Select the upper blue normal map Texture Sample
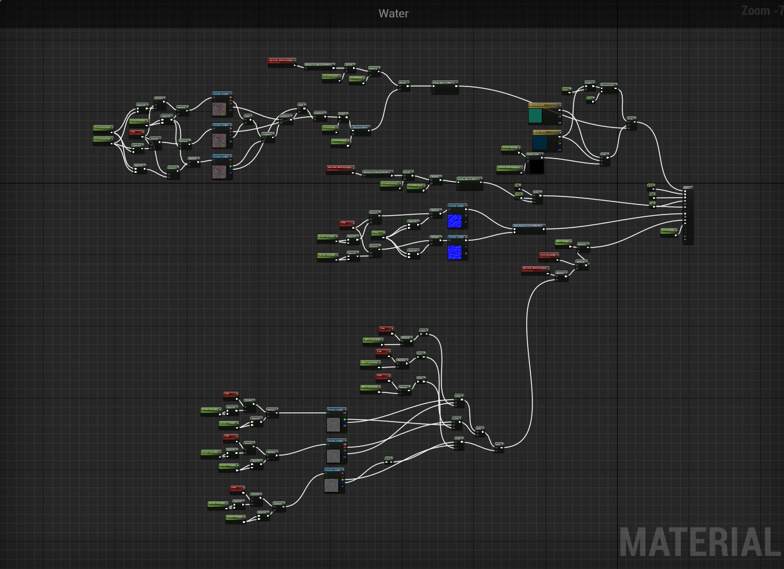Viewport: 784px width, 569px height. 455,221
